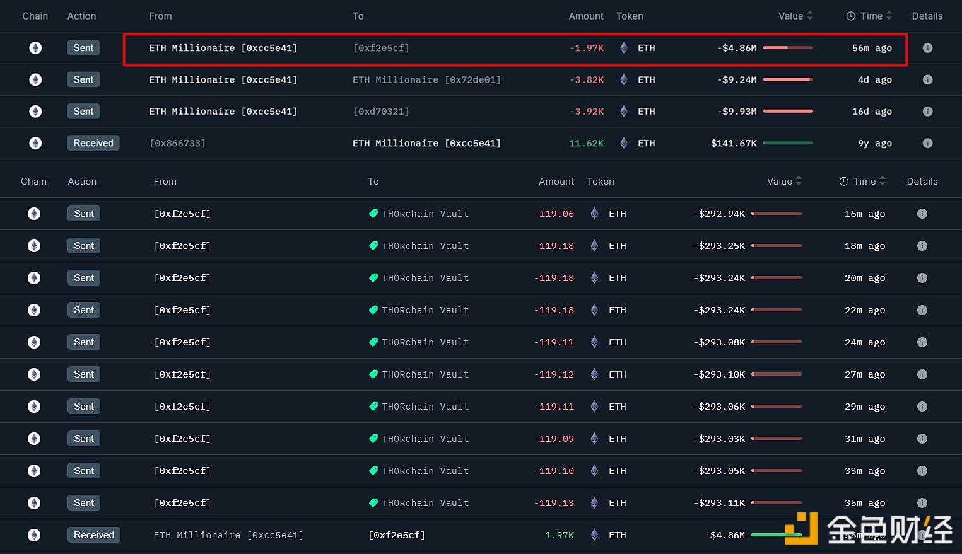Click Ethereum chain icon on first Sent row

35,48
